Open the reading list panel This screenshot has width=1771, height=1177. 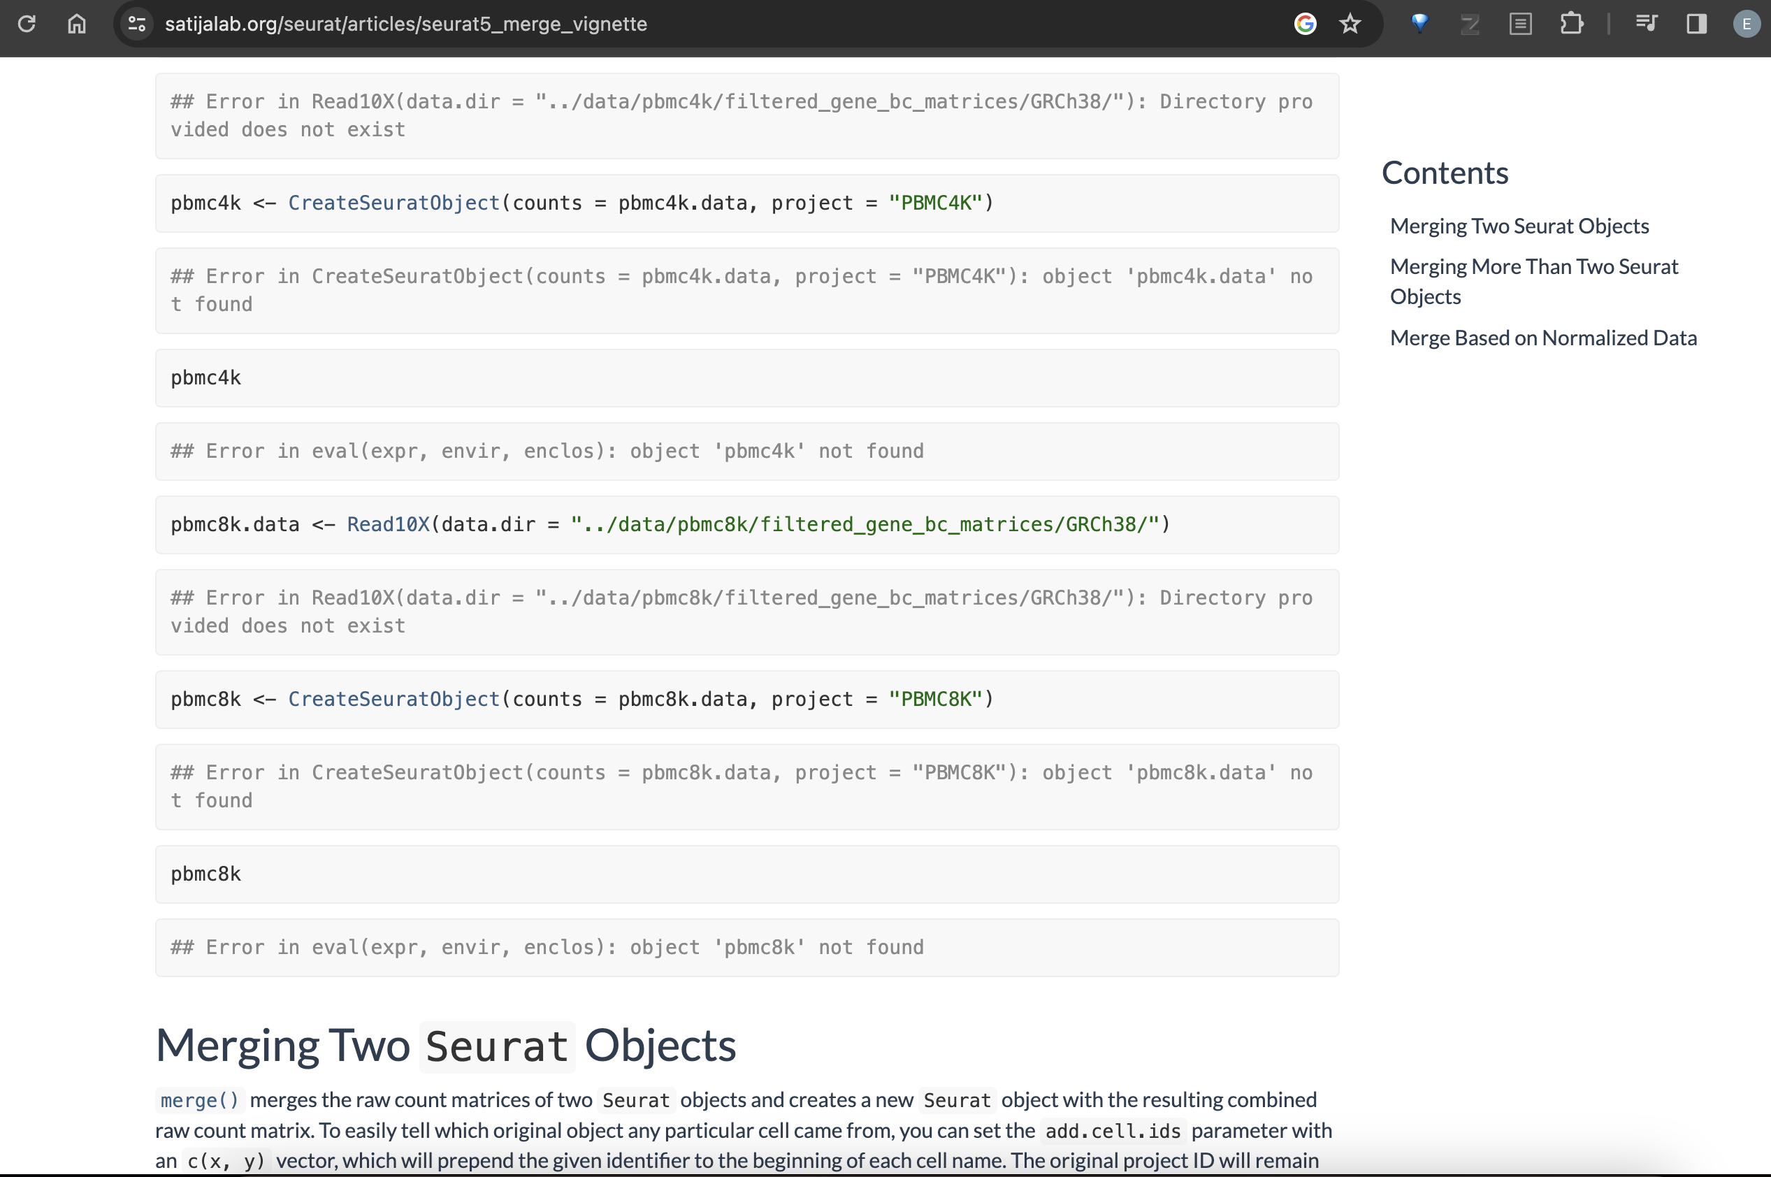coord(1520,23)
